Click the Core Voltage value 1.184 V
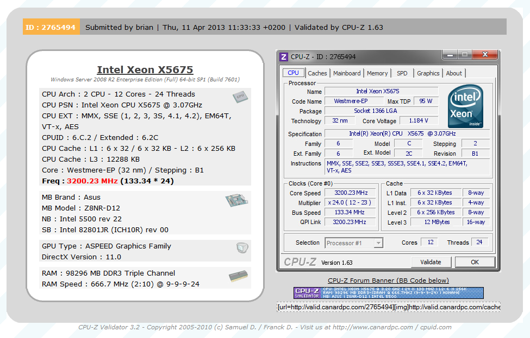The width and height of the screenshot is (530, 338). coord(419,120)
